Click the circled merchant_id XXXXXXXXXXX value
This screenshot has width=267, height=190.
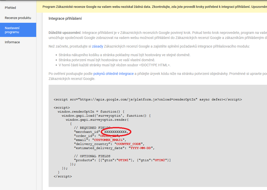116,132
